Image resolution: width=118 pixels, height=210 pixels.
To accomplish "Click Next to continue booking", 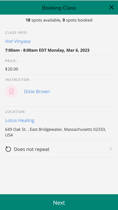I will [59, 202].
